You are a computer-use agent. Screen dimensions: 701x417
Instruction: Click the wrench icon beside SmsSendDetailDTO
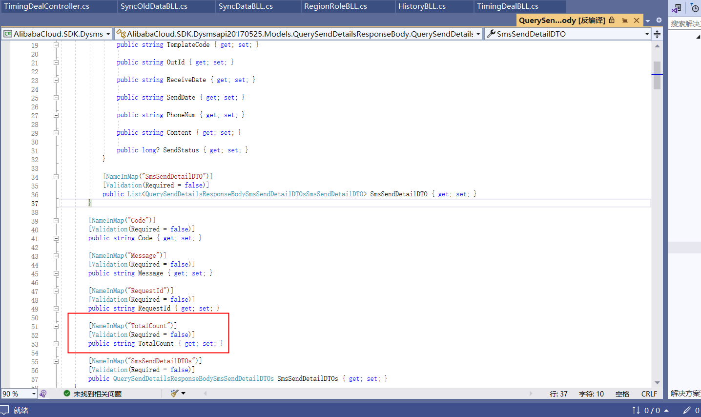pos(491,34)
